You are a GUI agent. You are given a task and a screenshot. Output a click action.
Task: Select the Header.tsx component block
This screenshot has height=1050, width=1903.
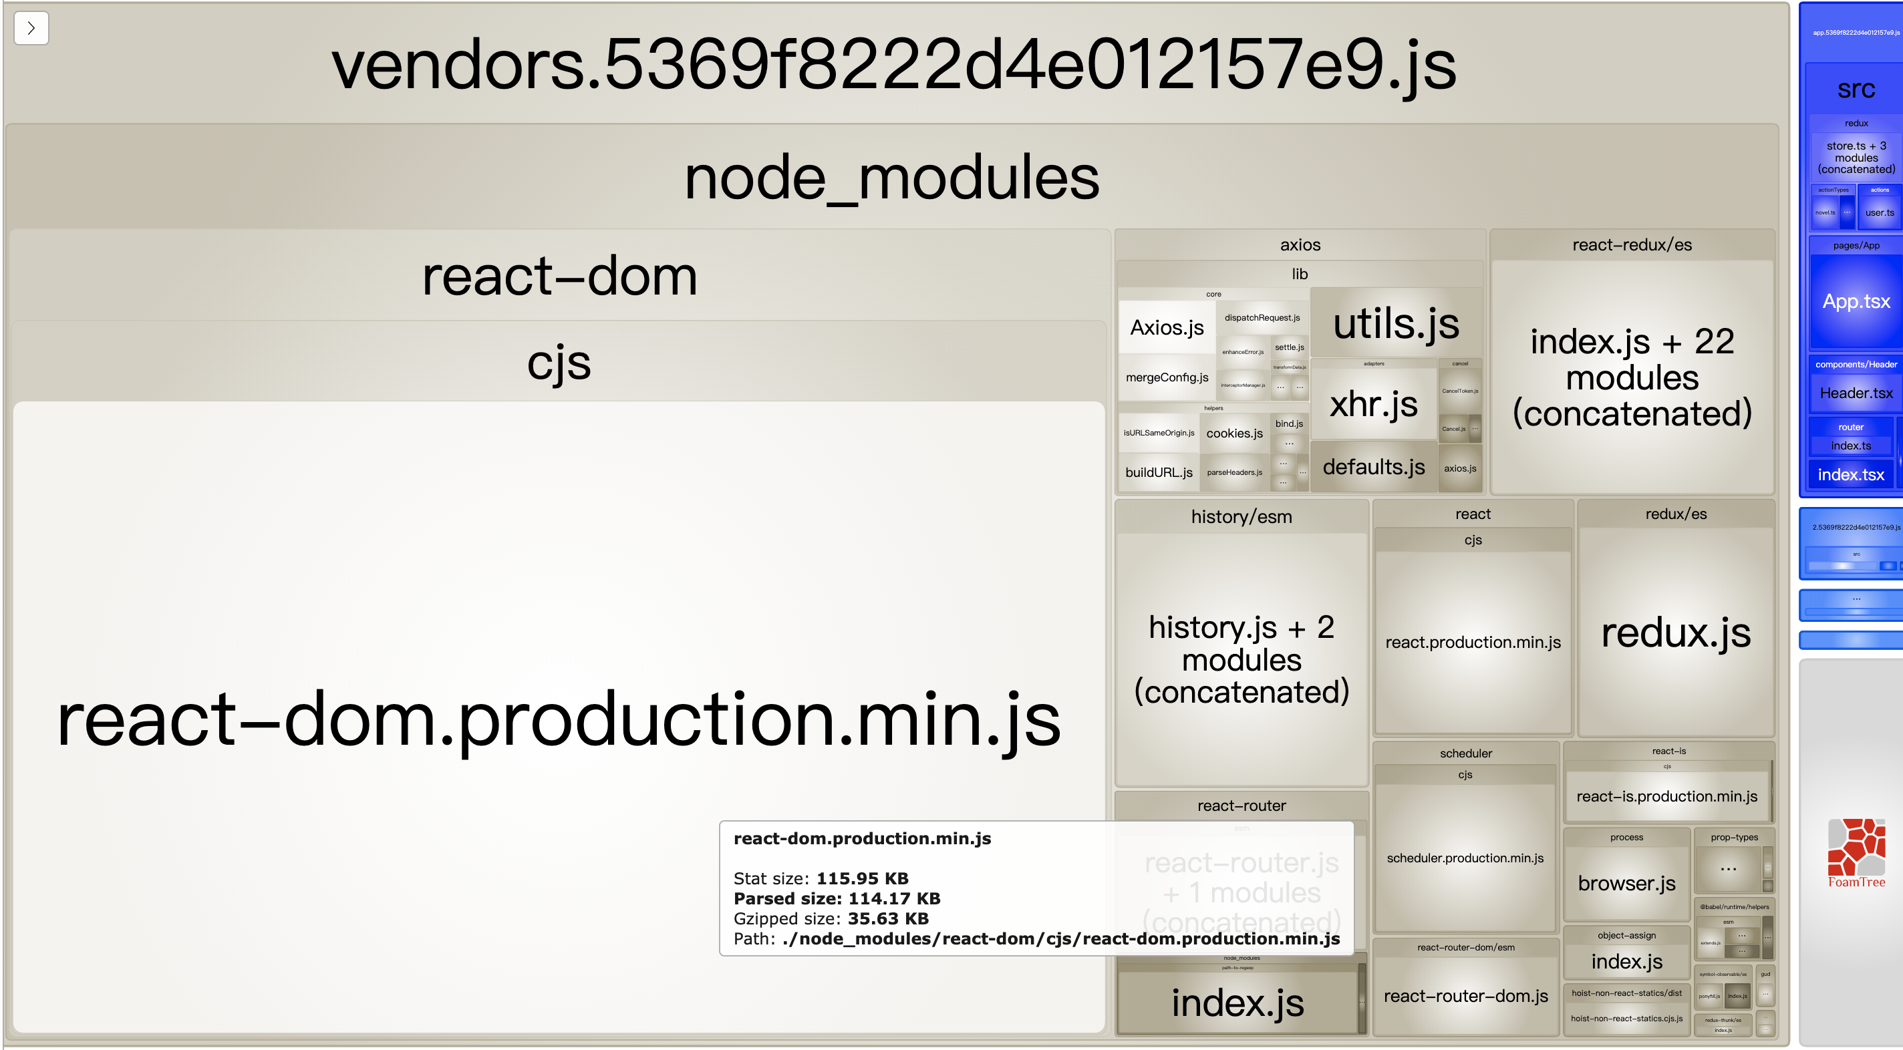[1856, 393]
